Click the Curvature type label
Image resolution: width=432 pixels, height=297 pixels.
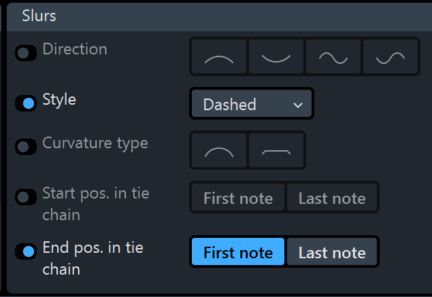95,143
